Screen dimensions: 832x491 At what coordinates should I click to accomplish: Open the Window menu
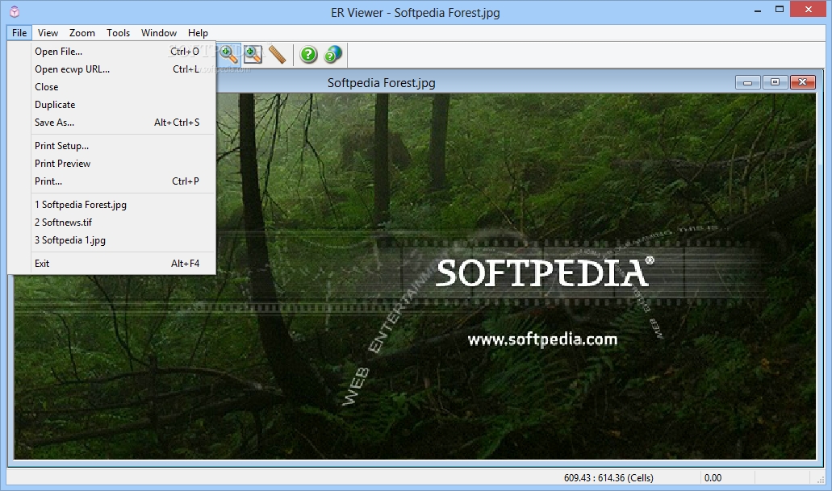(x=159, y=33)
